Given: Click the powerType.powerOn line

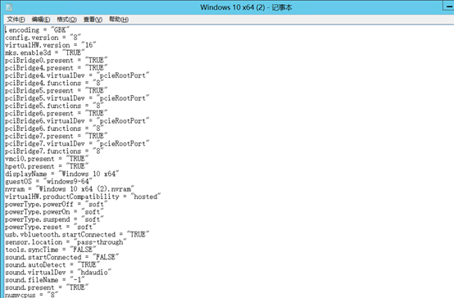Looking at the screenshot, I should [x=54, y=212].
